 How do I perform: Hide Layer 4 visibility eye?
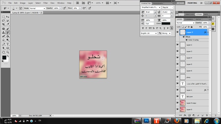click(x=177, y=58)
